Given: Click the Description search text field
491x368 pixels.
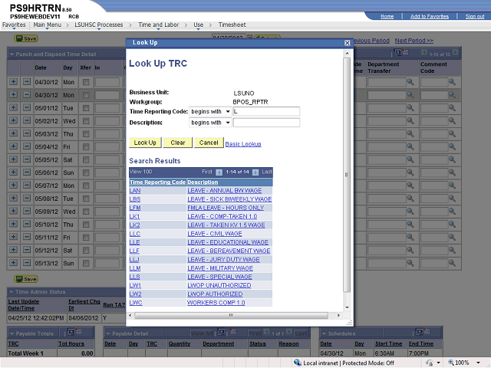Looking at the screenshot, I should 266,123.
